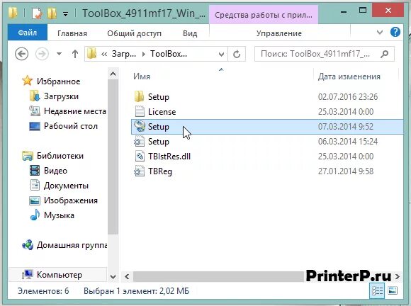
Task: Click the Setup installer disc icon
Action: tap(140, 126)
